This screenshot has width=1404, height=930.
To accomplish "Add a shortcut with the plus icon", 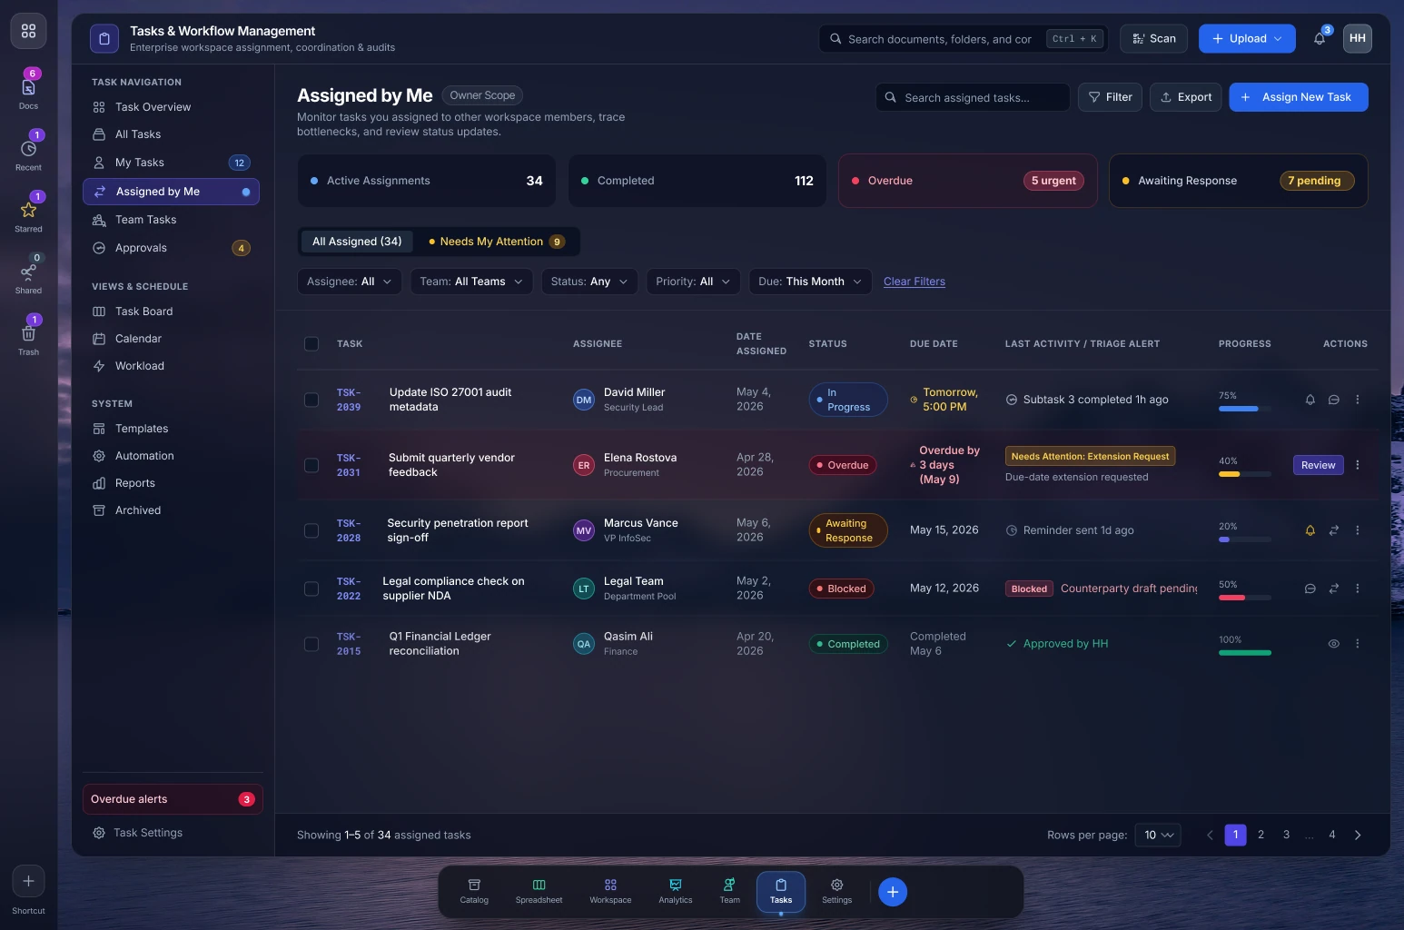I will [x=28, y=881].
